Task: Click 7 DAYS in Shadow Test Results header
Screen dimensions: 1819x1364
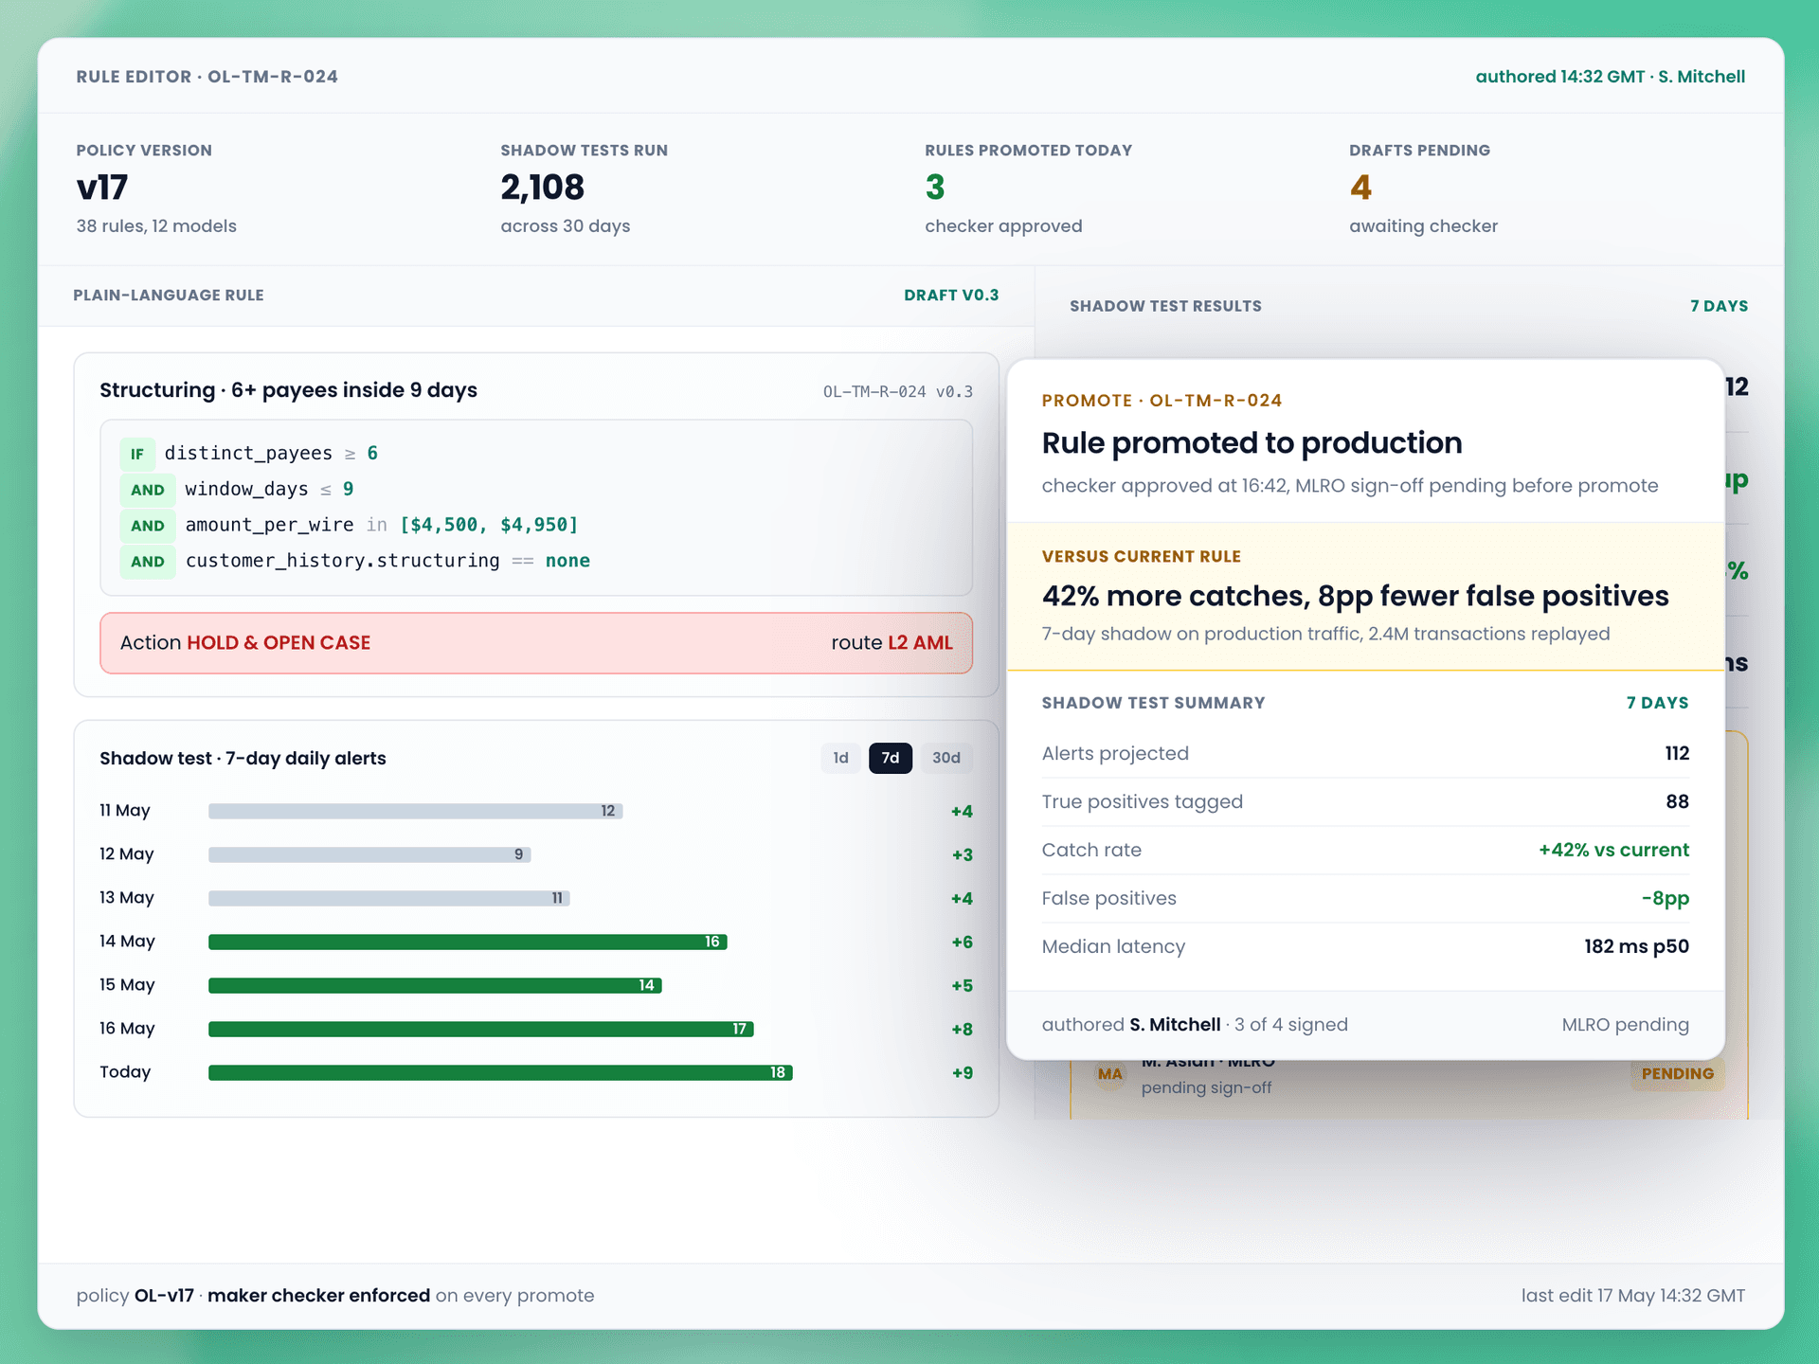Action: (x=1719, y=306)
